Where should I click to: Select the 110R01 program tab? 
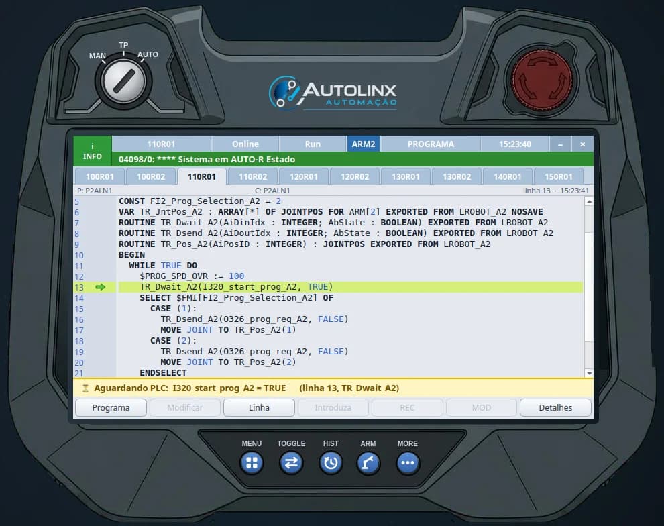202,176
